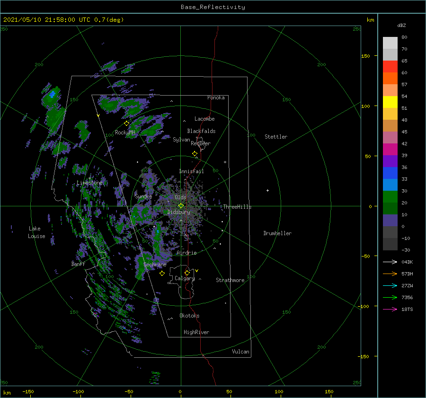The height and width of the screenshot is (398, 426).
Task: Pick the indigo 10-0 dBZ legend swatch
Action: [390, 221]
